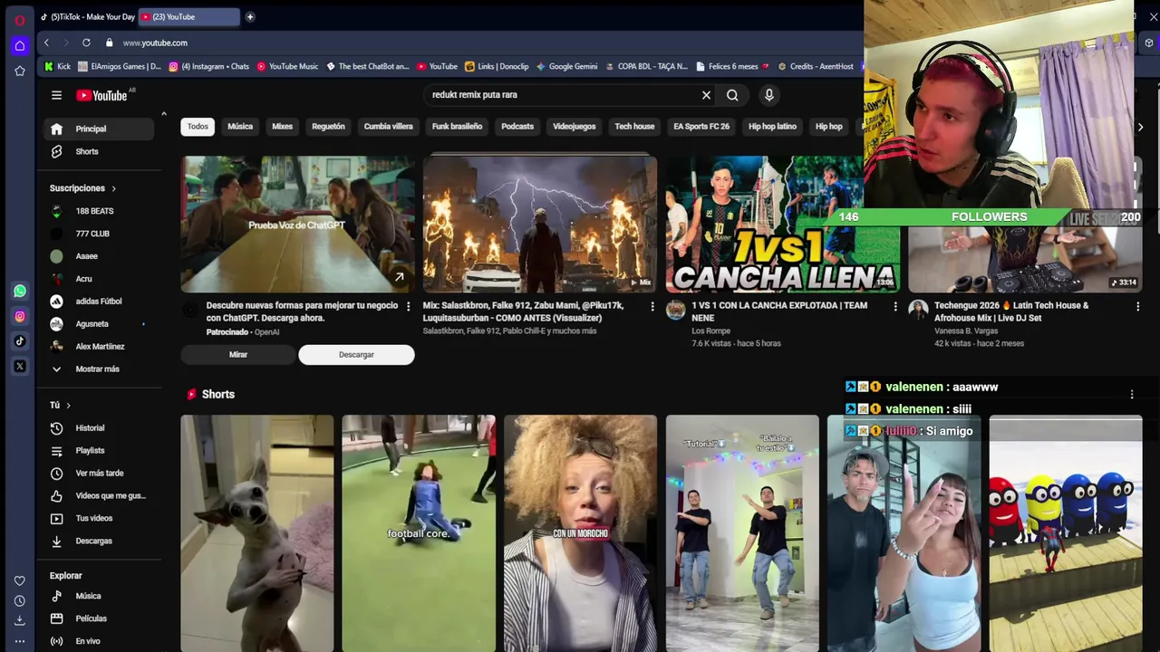The height and width of the screenshot is (652, 1160).
Task: Open a new browser tab
Action: coord(250,16)
